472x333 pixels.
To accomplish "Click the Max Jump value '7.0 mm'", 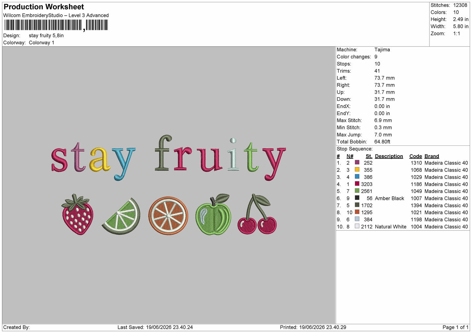I will tap(383, 135).
